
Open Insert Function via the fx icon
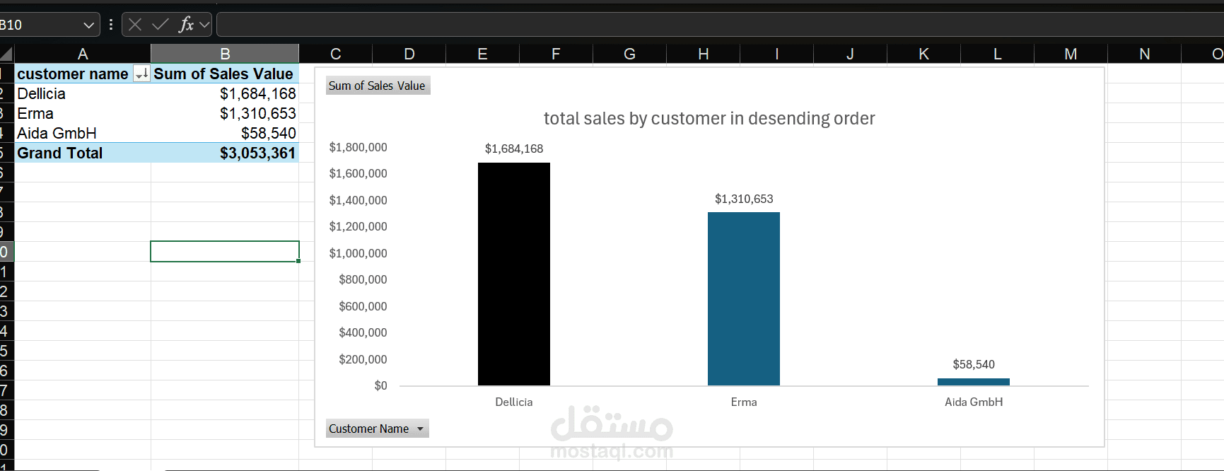pyautogui.click(x=185, y=25)
